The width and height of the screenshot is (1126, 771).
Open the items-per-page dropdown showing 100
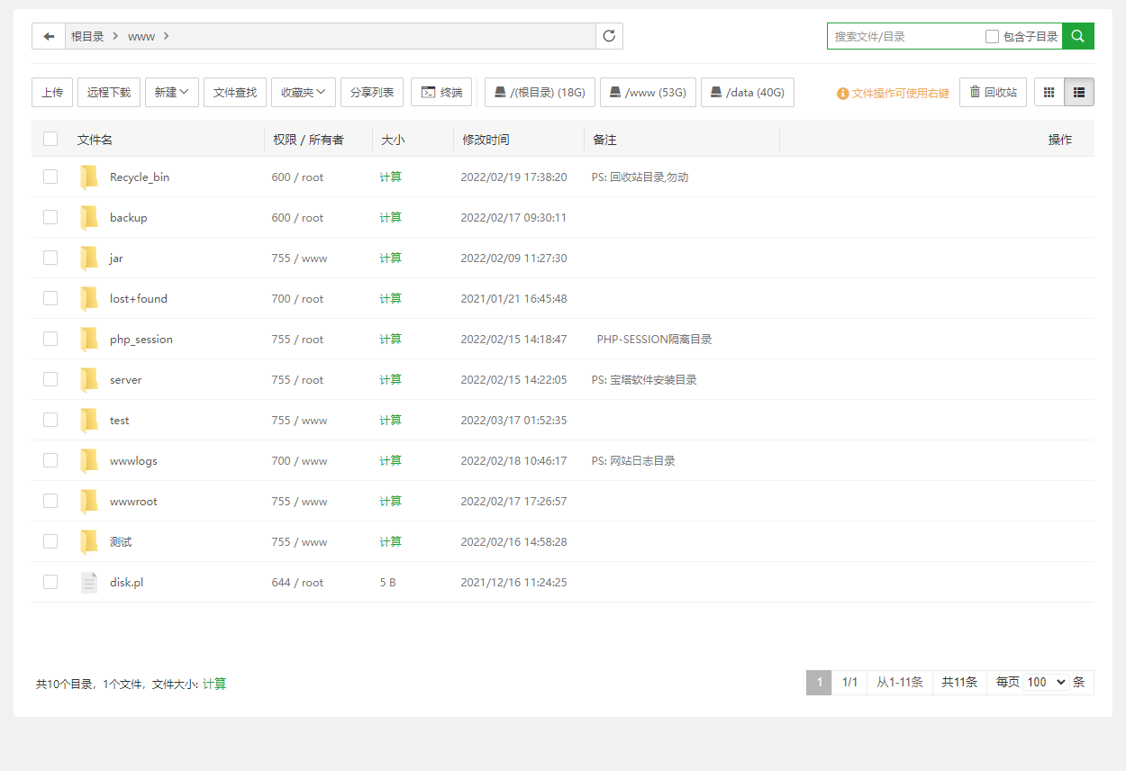1045,682
